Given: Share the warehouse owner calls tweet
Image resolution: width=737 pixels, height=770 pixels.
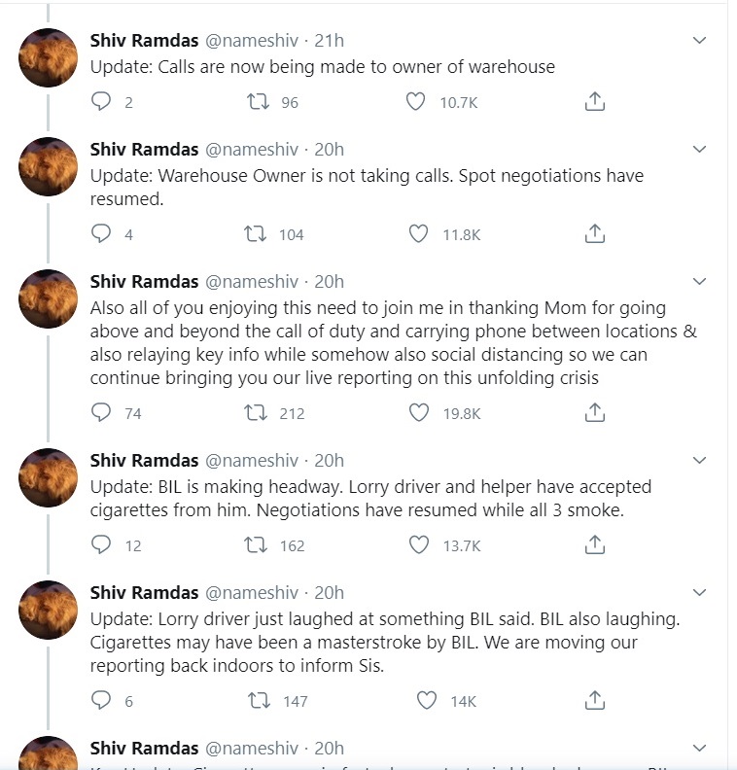Looking at the screenshot, I should (595, 102).
